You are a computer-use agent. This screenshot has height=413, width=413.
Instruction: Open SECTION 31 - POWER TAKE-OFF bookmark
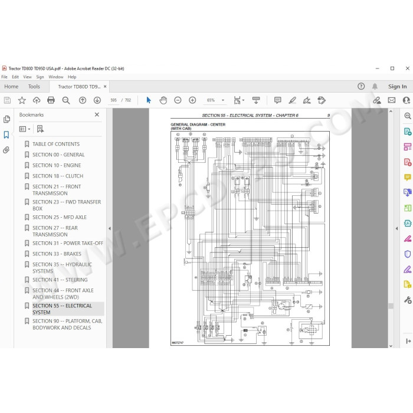(x=68, y=243)
